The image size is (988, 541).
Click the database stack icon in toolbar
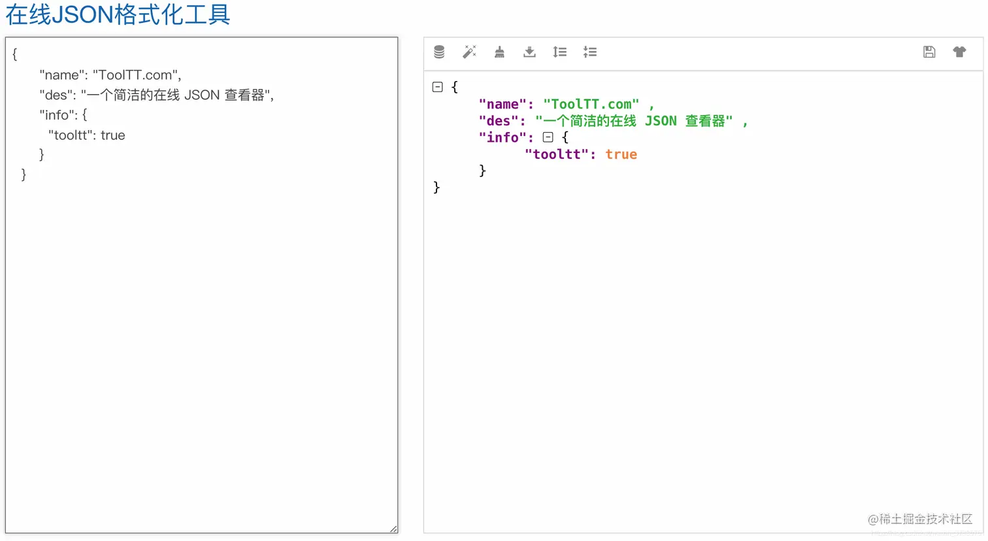coord(439,52)
